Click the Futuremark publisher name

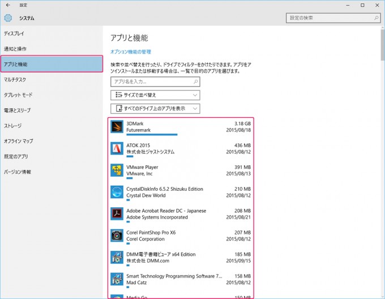(139, 130)
